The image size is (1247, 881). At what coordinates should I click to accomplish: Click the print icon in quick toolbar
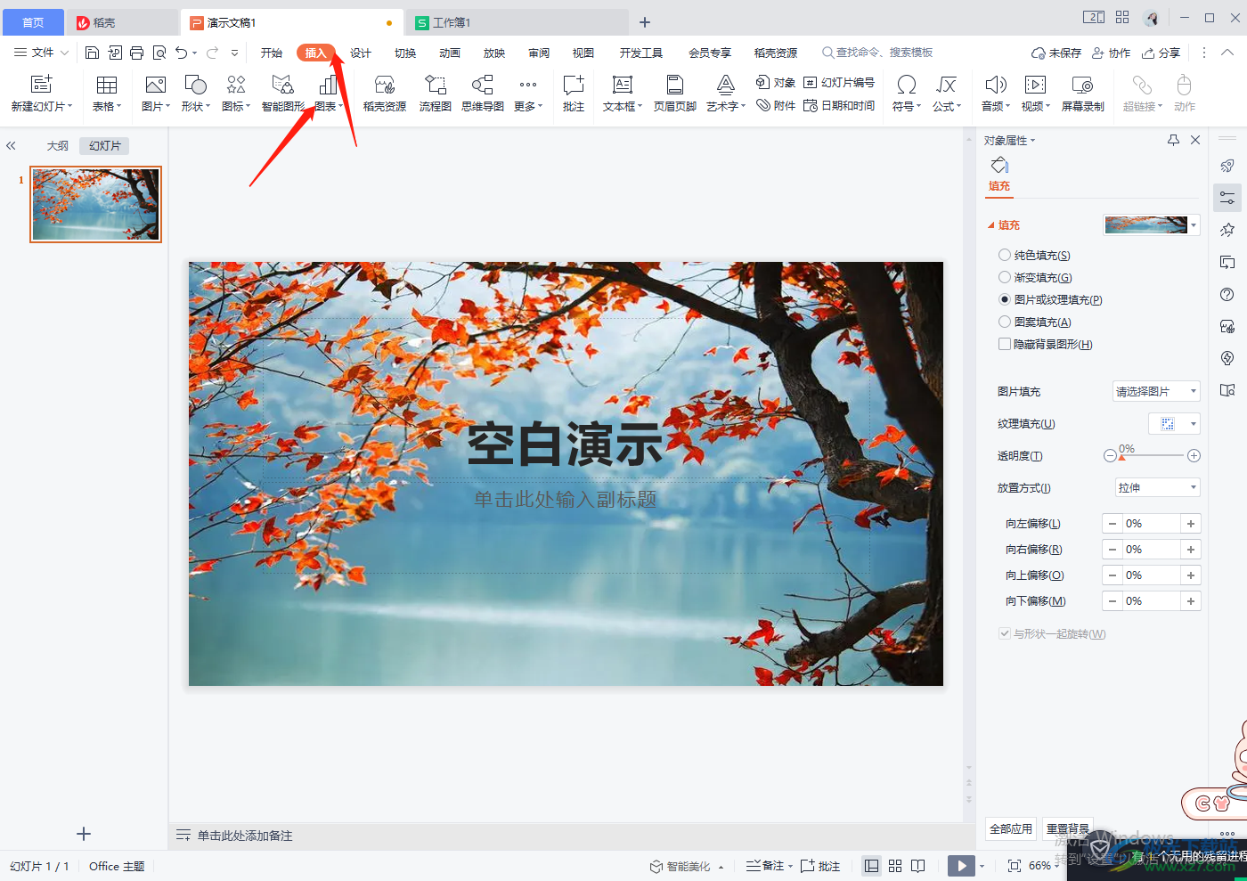pyautogui.click(x=136, y=53)
